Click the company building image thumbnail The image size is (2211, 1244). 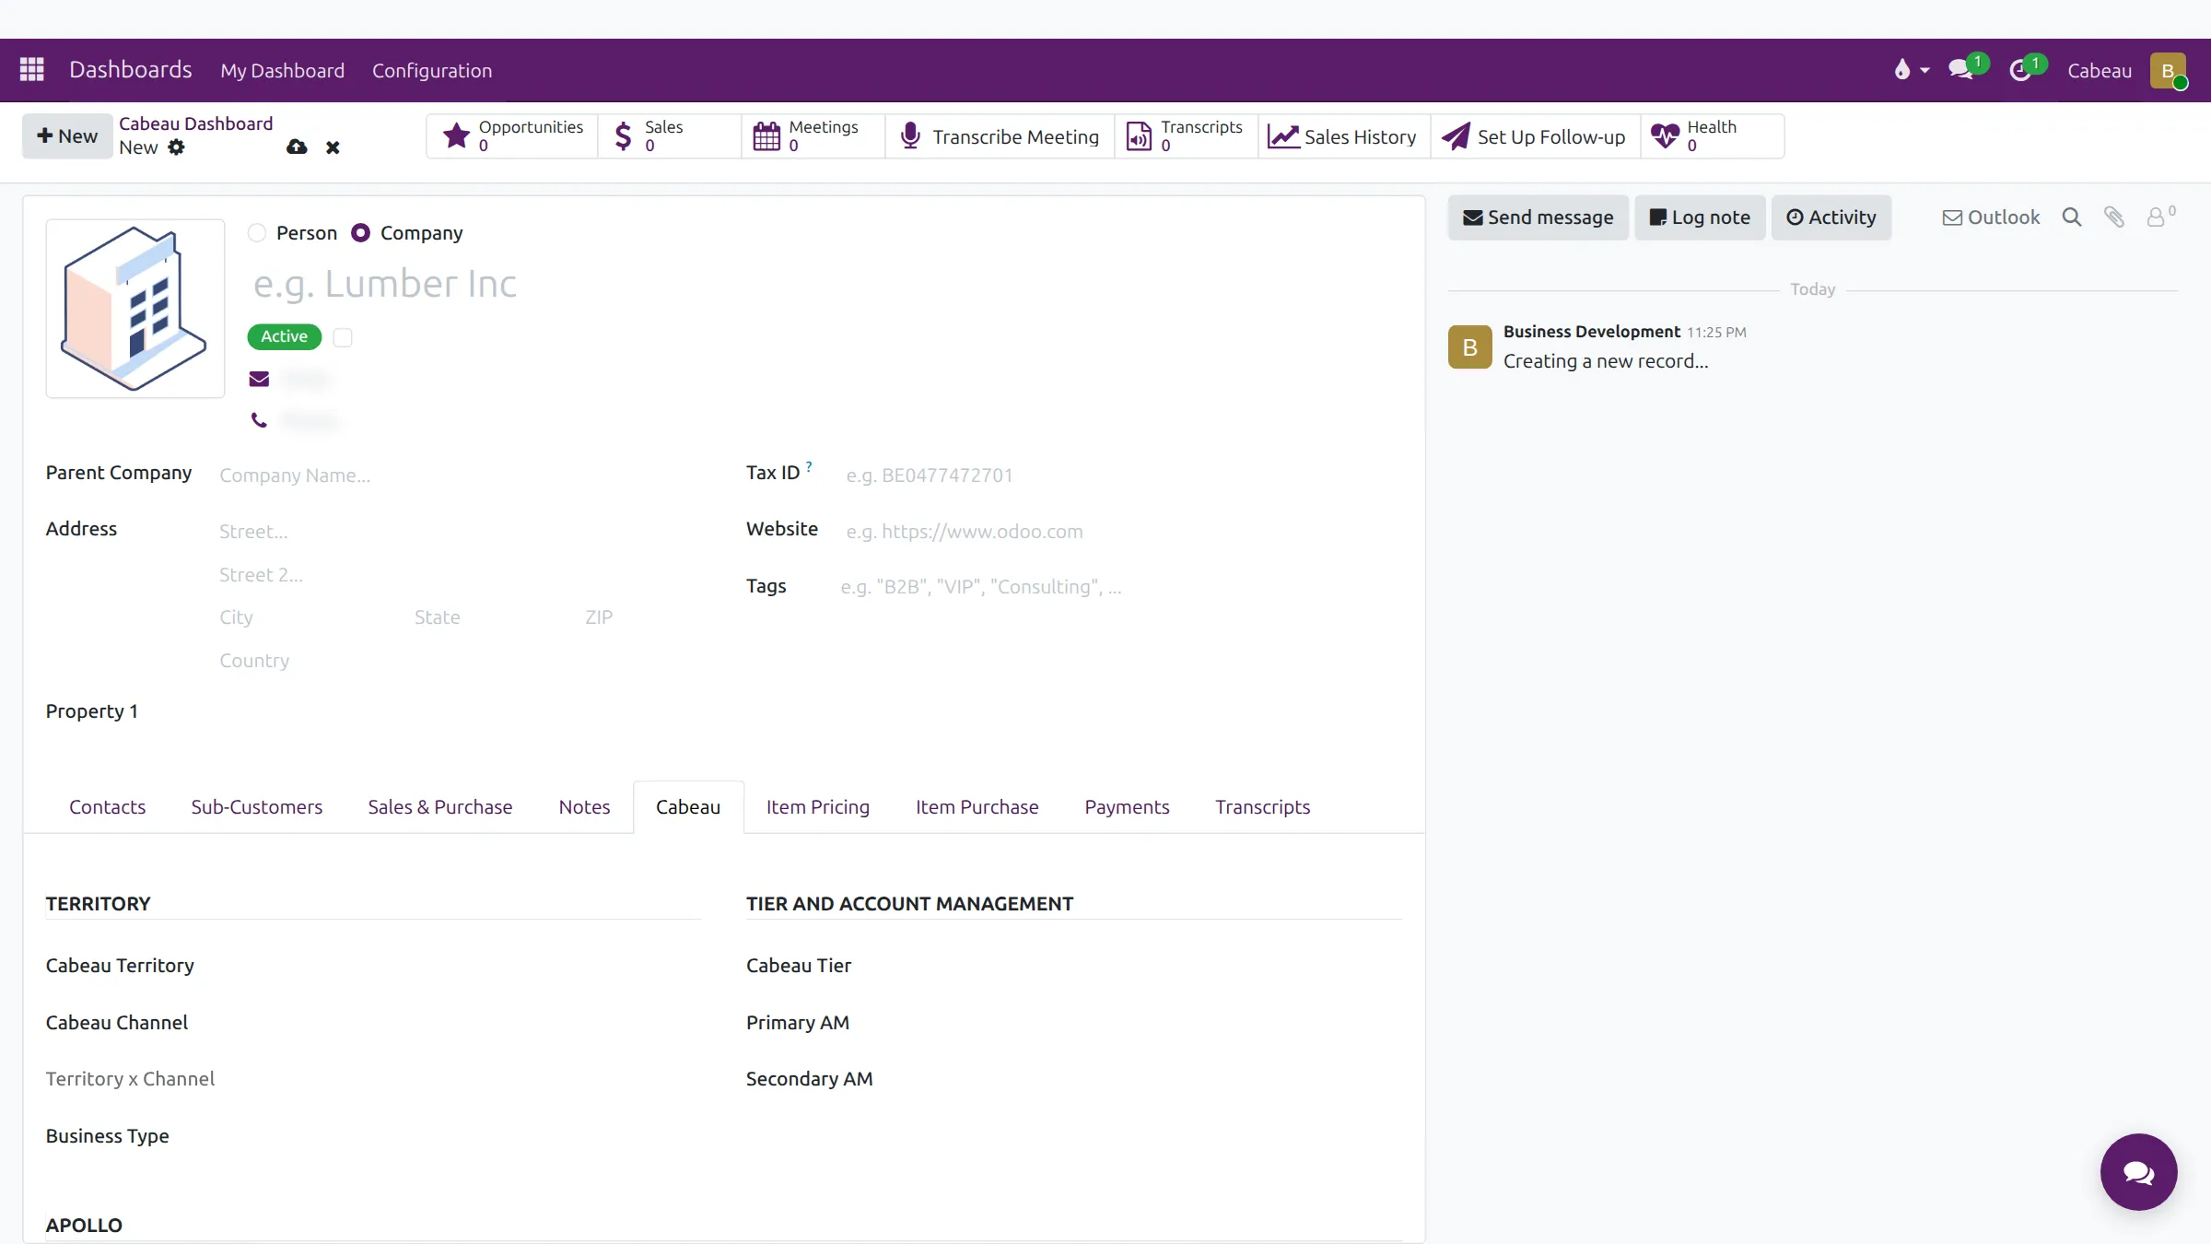135,309
